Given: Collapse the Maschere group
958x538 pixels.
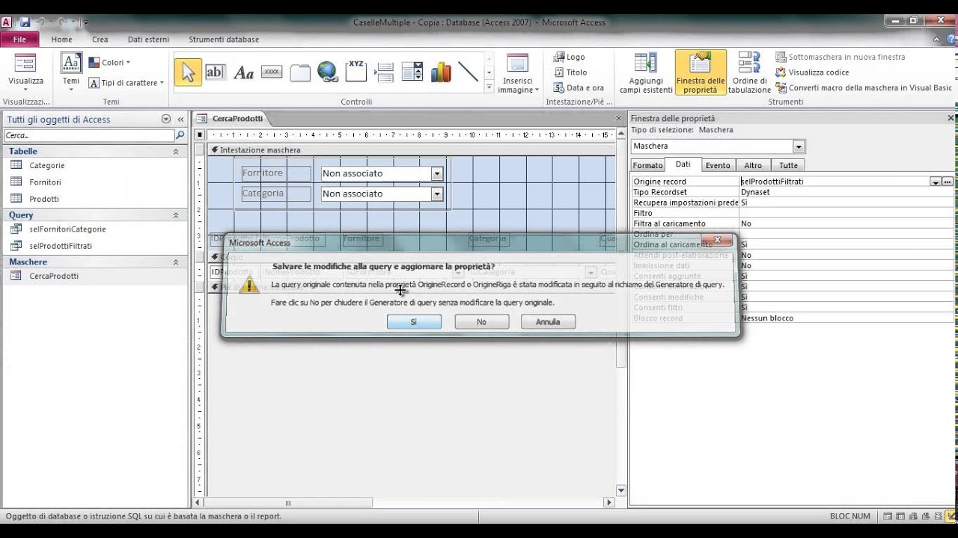Looking at the screenshot, I should [x=176, y=262].
